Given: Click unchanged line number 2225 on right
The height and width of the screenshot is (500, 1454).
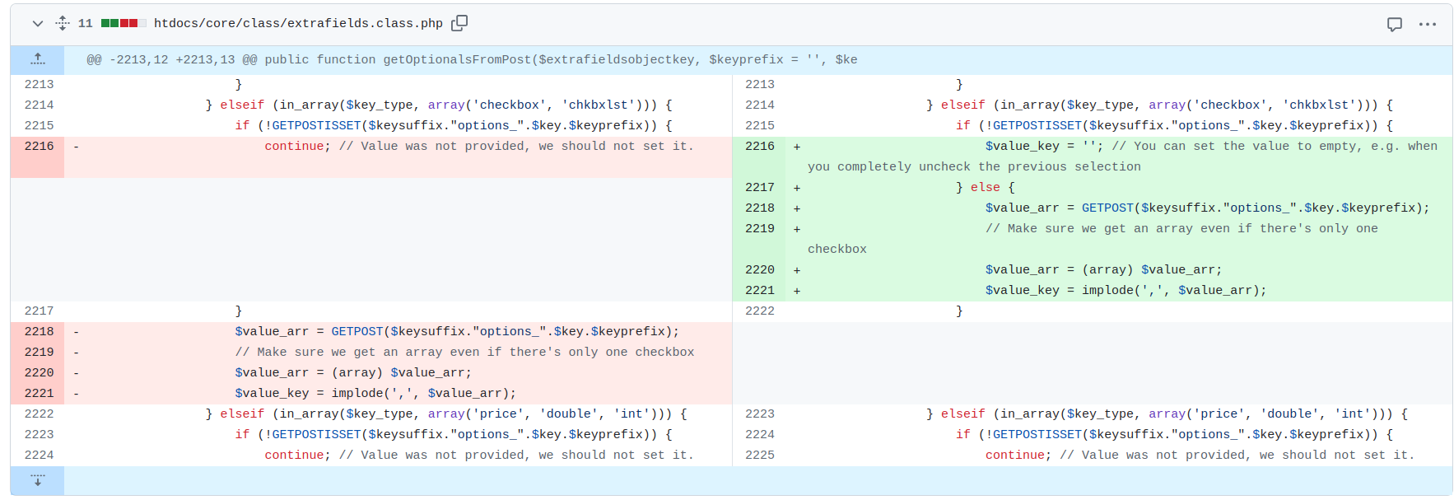Looking at the screenshot, I should pyautogui.click(x=759, y=455).
